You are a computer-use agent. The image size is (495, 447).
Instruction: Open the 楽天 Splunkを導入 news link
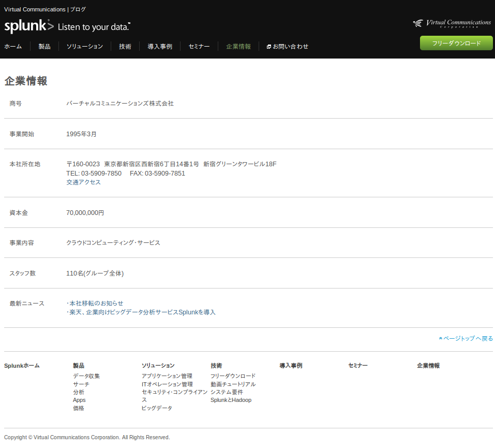tap(142, 312)
